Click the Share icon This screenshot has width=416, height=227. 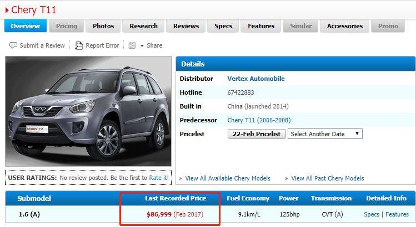[132, 45]
